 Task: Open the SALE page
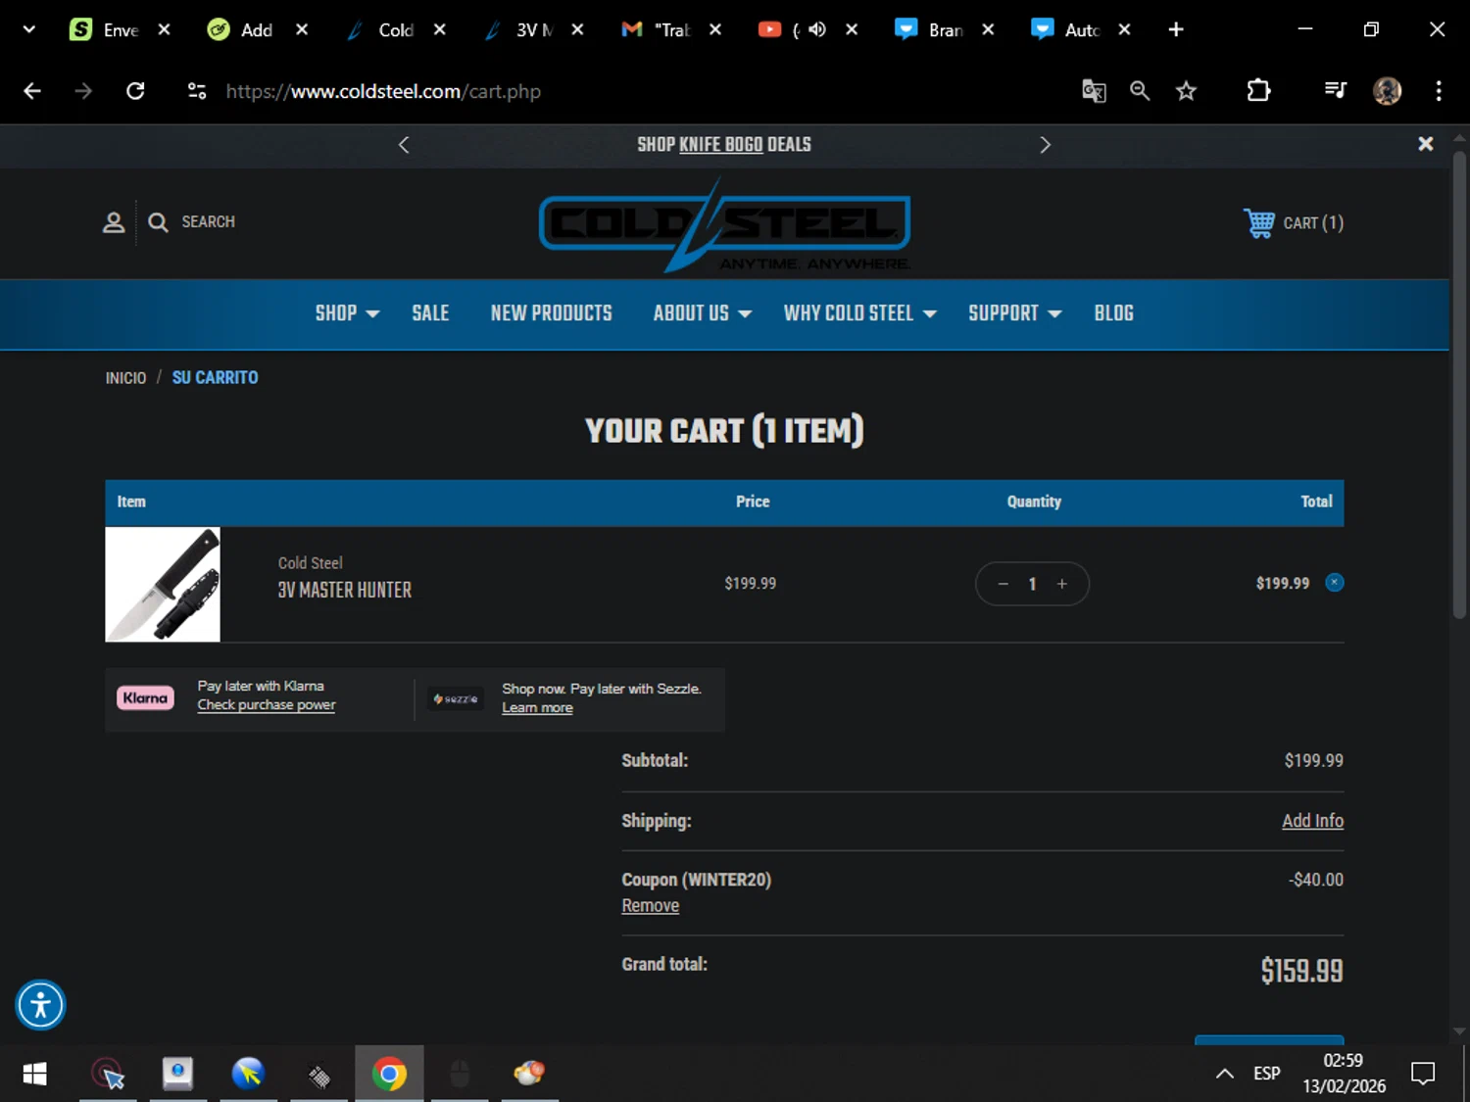430,313
